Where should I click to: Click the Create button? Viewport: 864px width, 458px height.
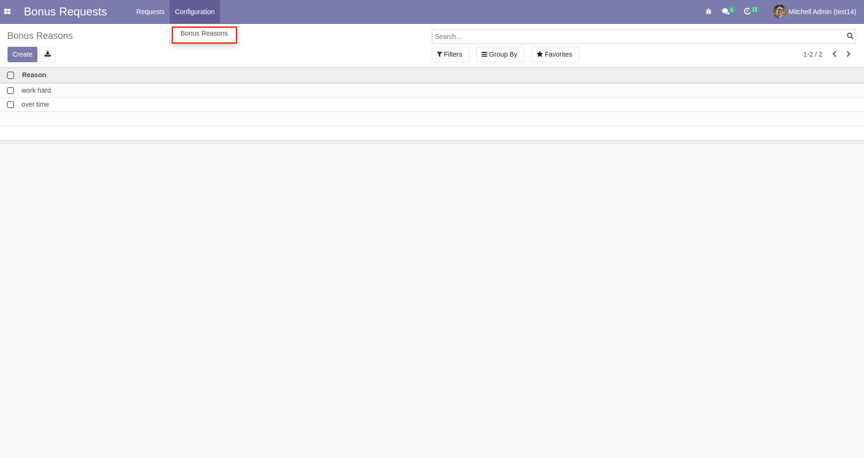(22, 54)
